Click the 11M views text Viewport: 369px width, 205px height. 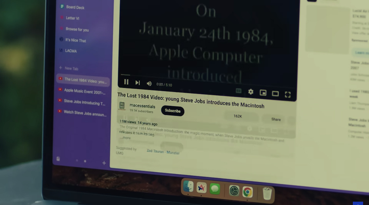click(128, 122)
